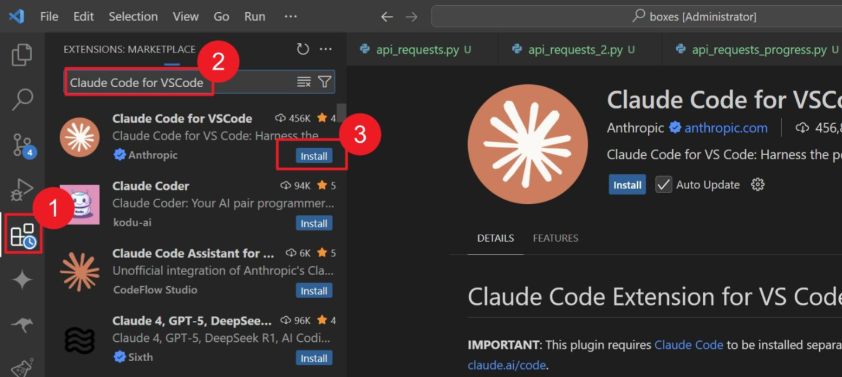Open the Testing flask icon
The height and width of the screenshot is (377, 842).
[x=22, y=367]
